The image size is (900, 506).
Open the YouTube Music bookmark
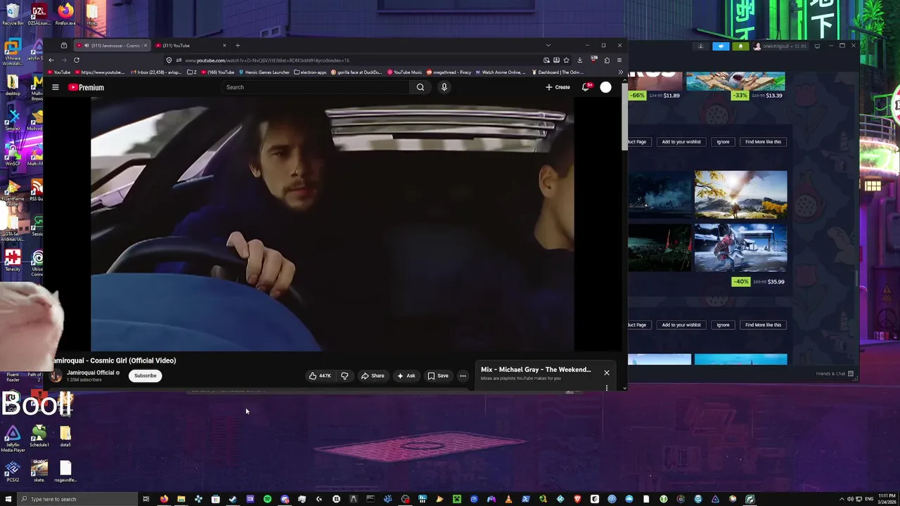click(x=405, y=72)
